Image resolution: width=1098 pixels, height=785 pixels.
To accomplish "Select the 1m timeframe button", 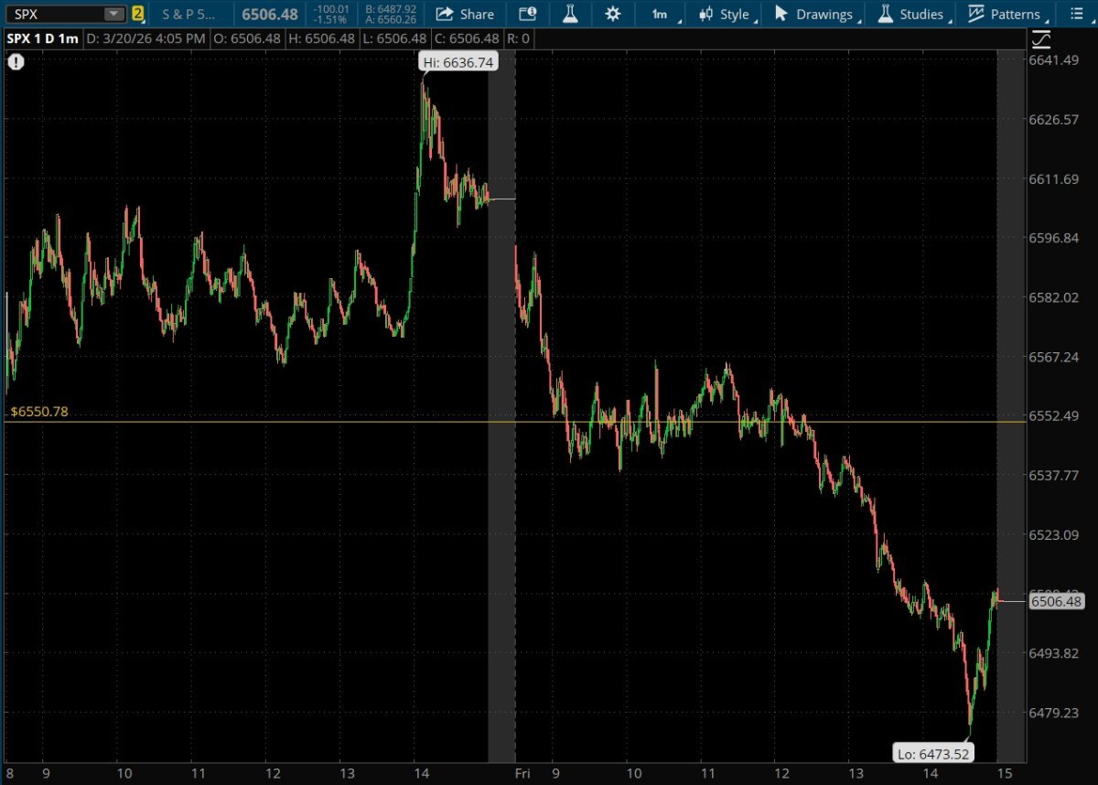I will coord(660,14).
